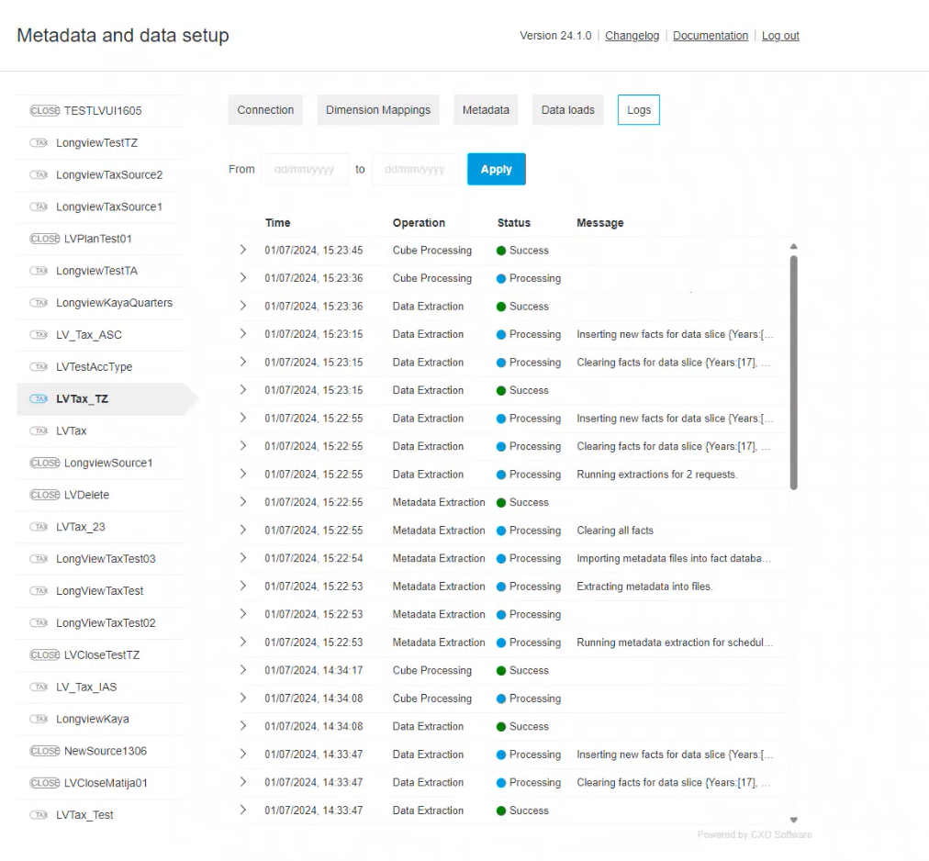Expand the 15:22:55 Metadata Extraction Success row
The height and width of the screenshot is (861, 929).
coord(243,502)
